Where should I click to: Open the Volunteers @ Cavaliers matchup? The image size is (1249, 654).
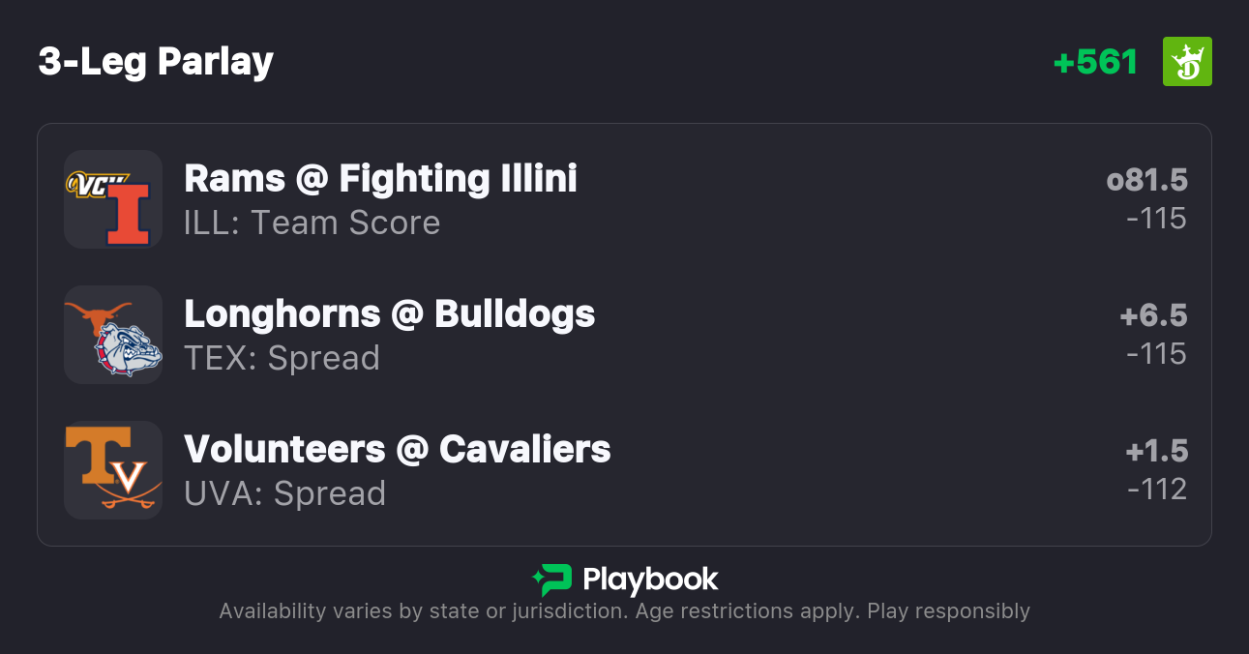(397, 450)
